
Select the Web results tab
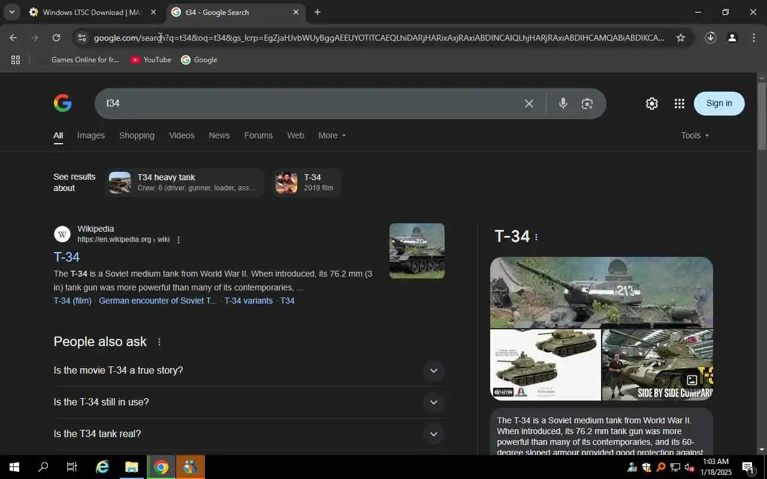click(295, 135)
